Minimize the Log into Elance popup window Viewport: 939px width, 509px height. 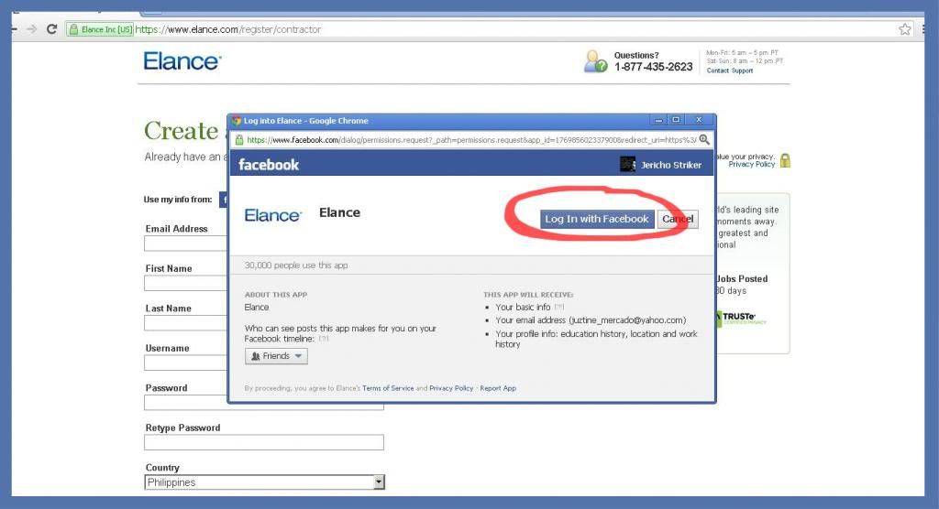658,120
